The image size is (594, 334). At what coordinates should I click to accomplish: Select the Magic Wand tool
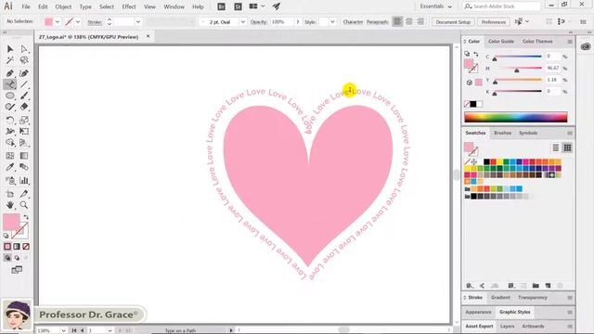point(10,60)
